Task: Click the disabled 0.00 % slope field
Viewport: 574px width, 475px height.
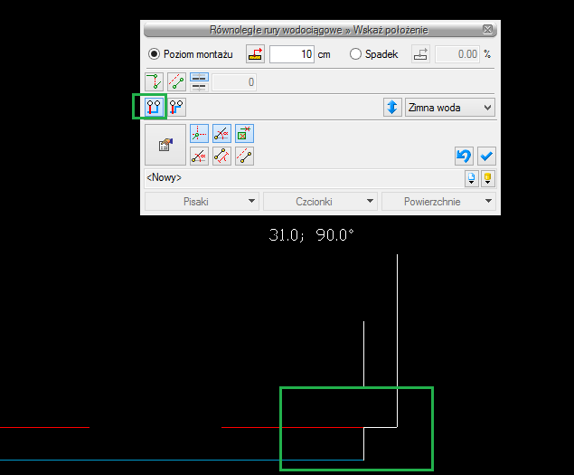Action: coord(457,54)
